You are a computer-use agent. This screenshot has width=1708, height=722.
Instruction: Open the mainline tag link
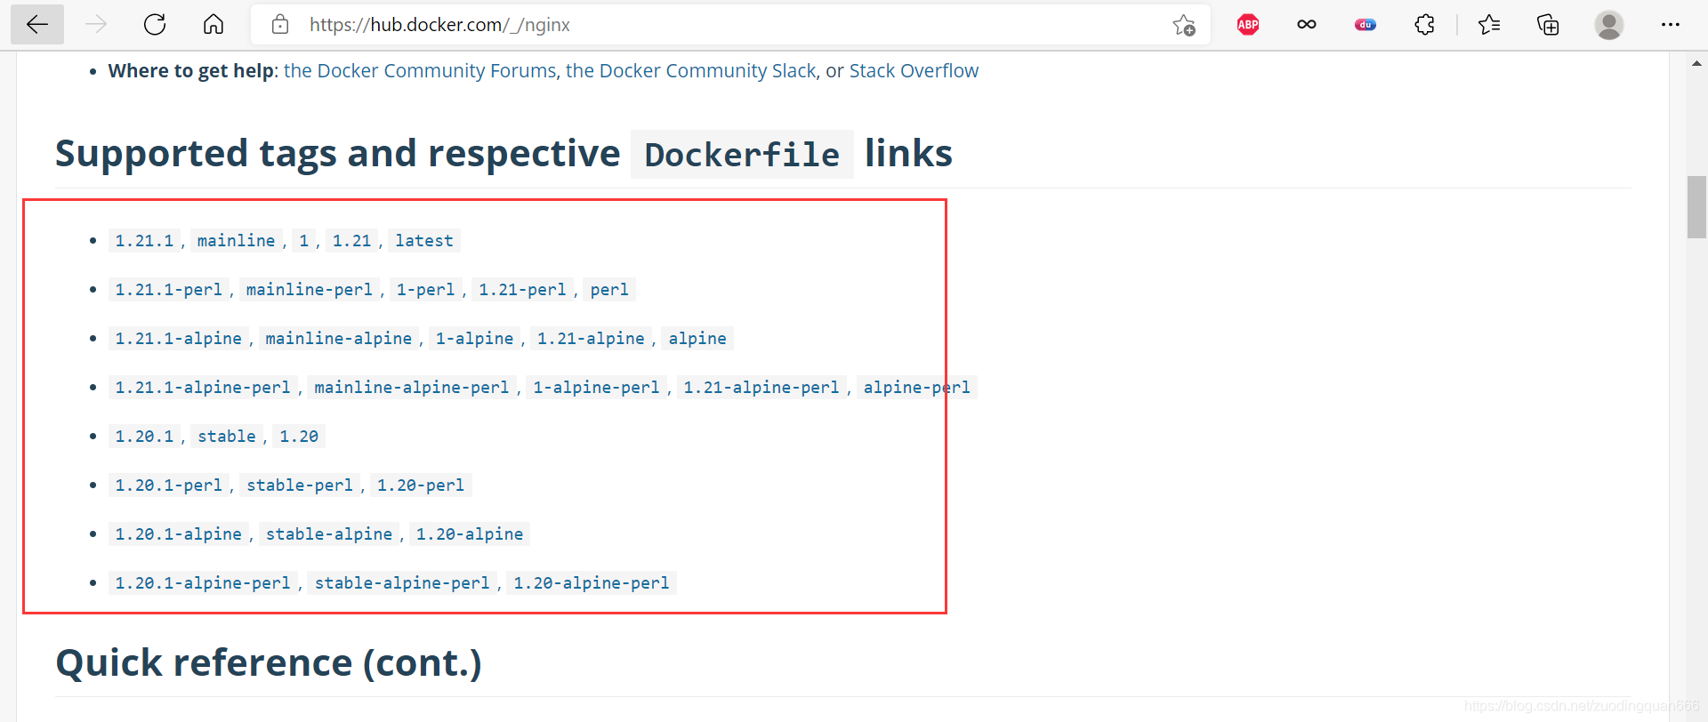236,241
